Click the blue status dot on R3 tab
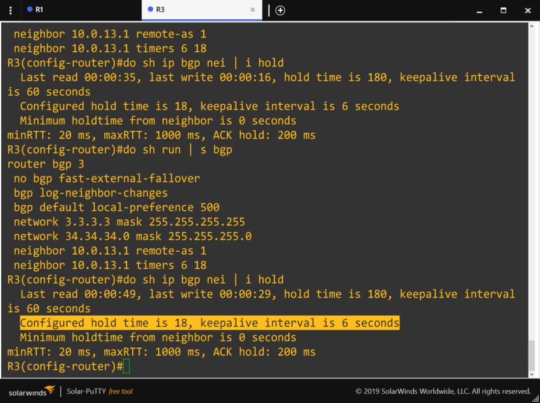The image size is (540, 403). pyautogui.click(x=151, y=10)
